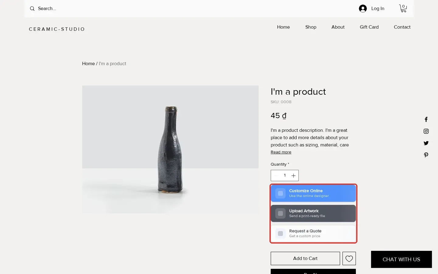Viewport: 438px width, 274px height.
Task: Open the Gift Card menu item
Action: pyautogui.click(x=369, y=27)
